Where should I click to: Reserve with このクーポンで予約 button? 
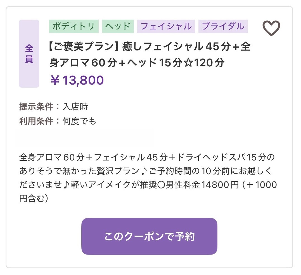149,236
